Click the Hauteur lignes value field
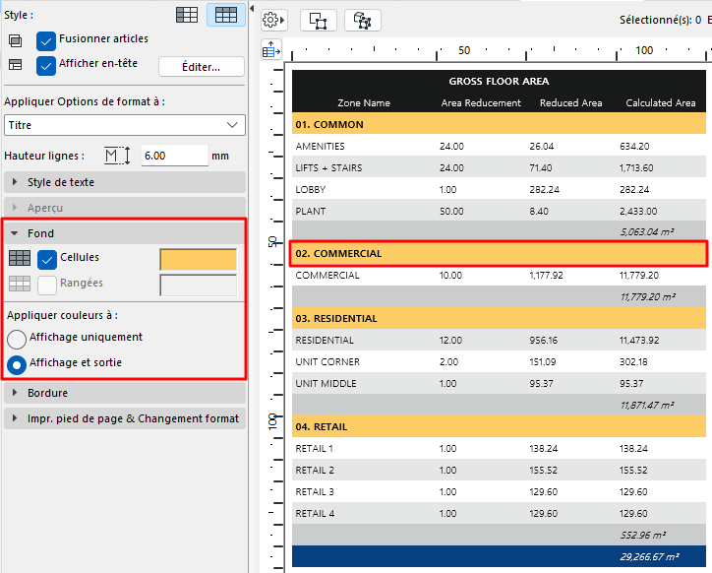 (174, 156)
